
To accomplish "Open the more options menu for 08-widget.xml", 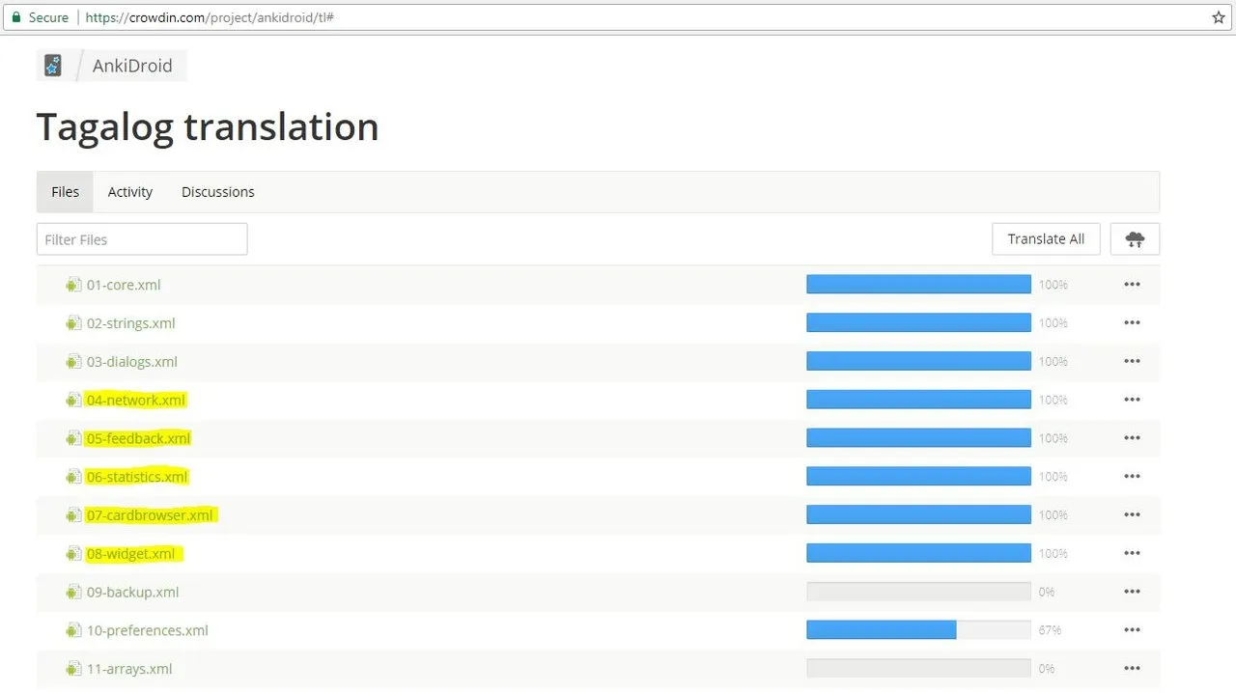I will [1132, 553].
